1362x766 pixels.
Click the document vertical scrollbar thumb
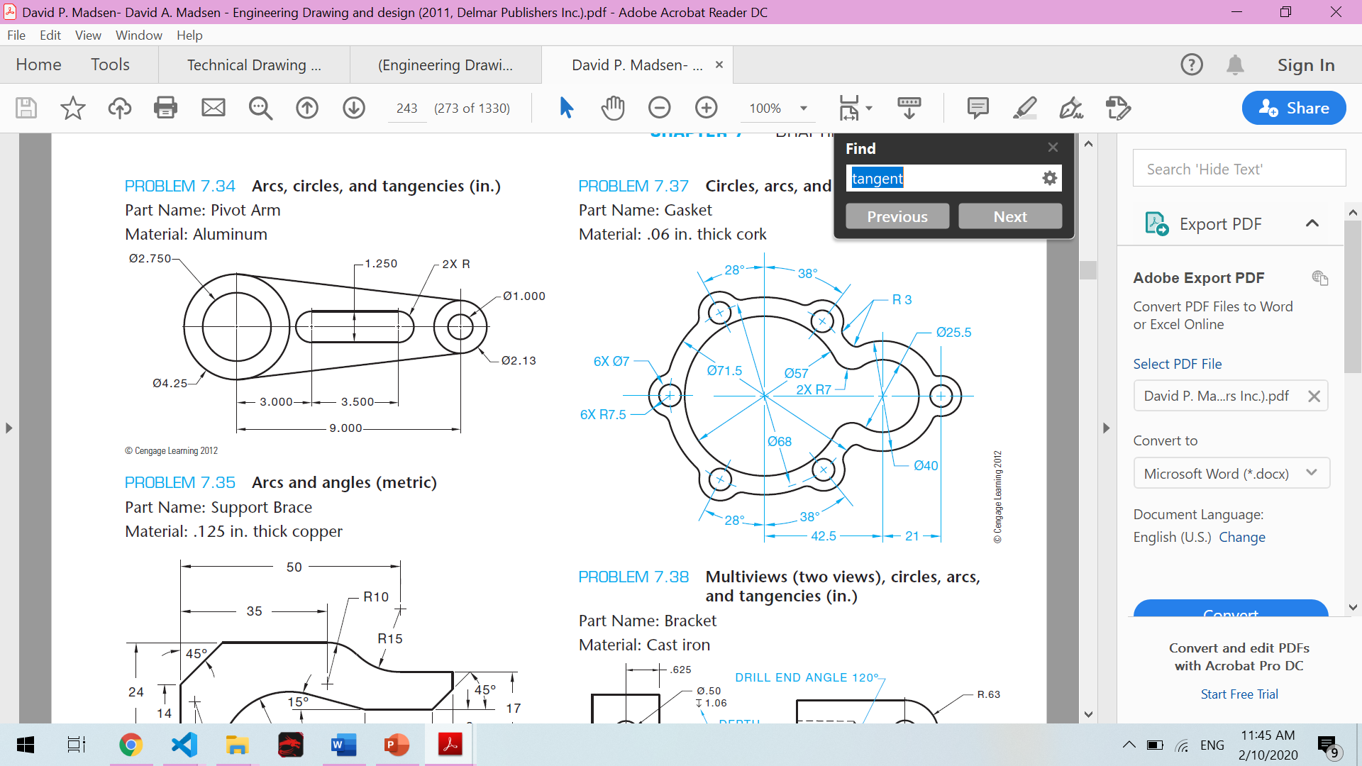1088,270
